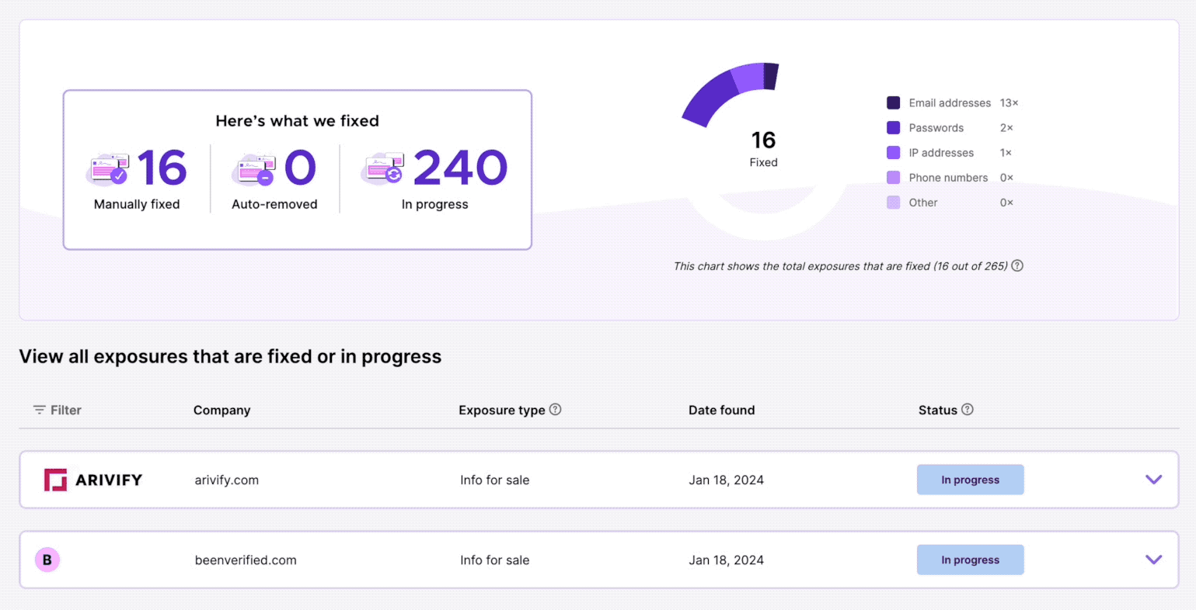
Task: Click the Manually fixed illustration icon
Action: [107, 168]
